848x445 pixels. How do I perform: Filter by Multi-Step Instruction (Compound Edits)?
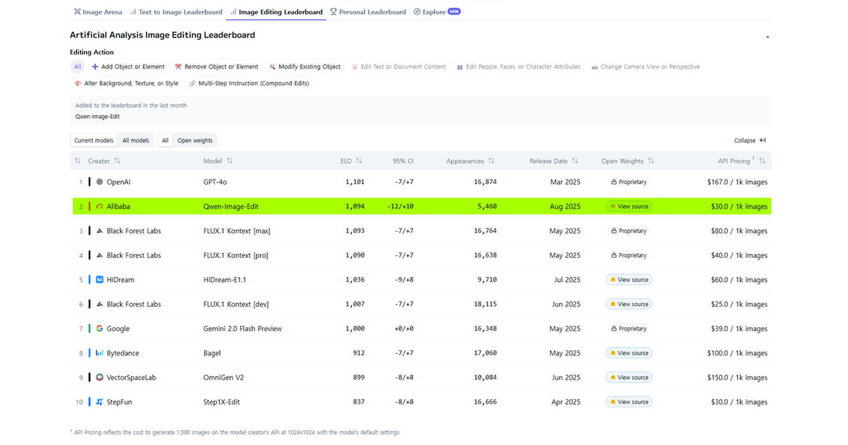coord(249,83)
